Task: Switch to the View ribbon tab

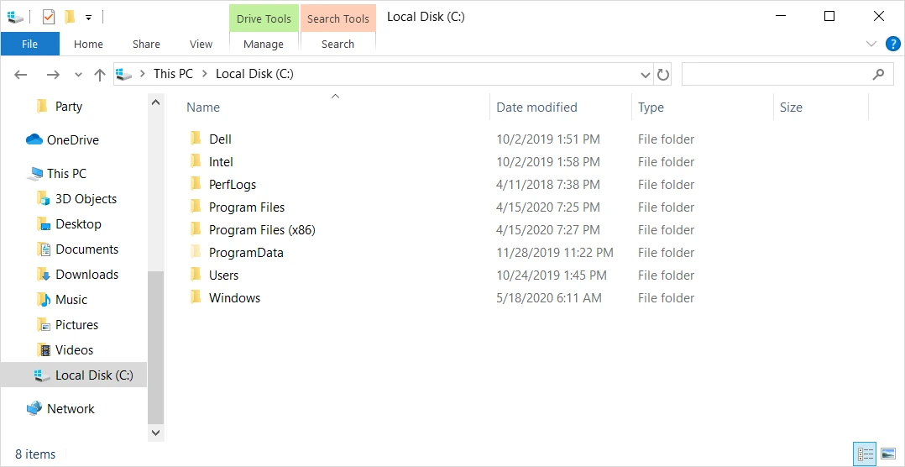Action: pos(201,44)
